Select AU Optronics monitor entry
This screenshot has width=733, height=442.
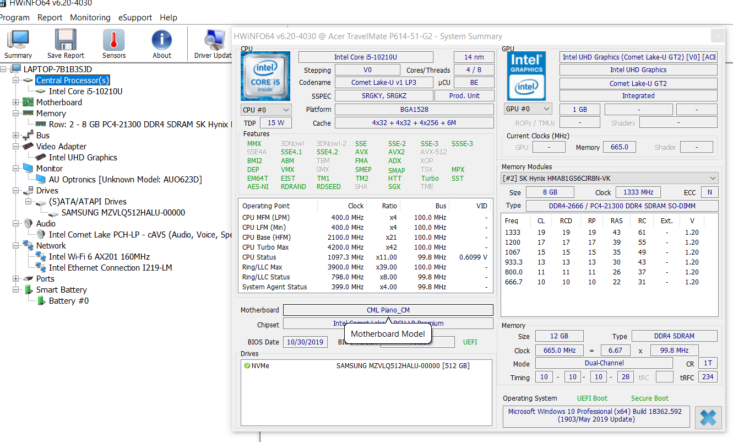click(x=125, y=180)
